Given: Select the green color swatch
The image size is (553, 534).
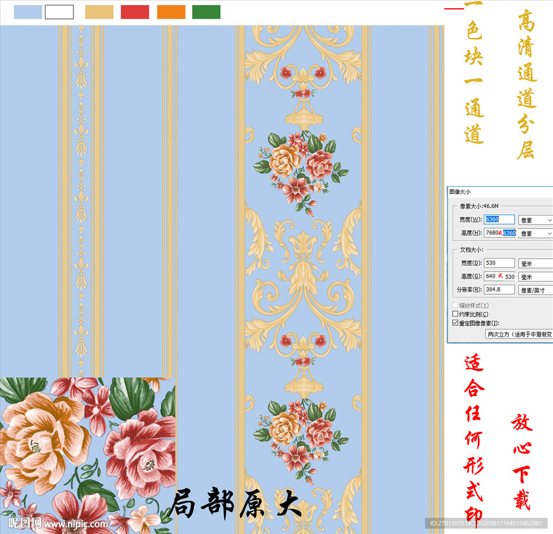Looking at the screenshot, I should point(206,11).
